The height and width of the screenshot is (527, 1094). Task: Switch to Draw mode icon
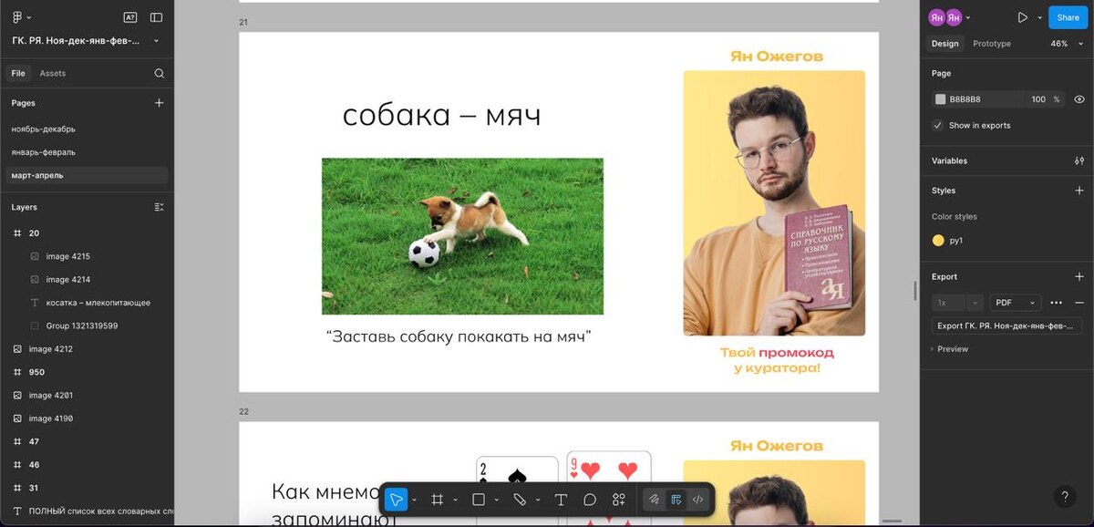click(654, 500)
